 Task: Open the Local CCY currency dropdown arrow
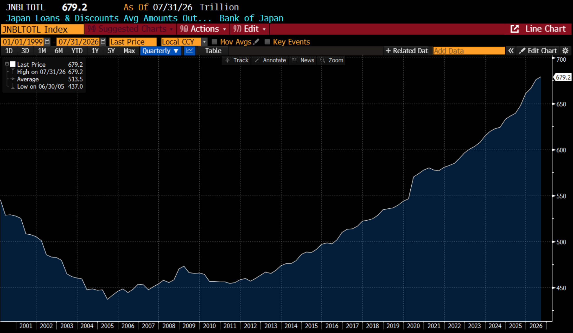click(205, 42)
